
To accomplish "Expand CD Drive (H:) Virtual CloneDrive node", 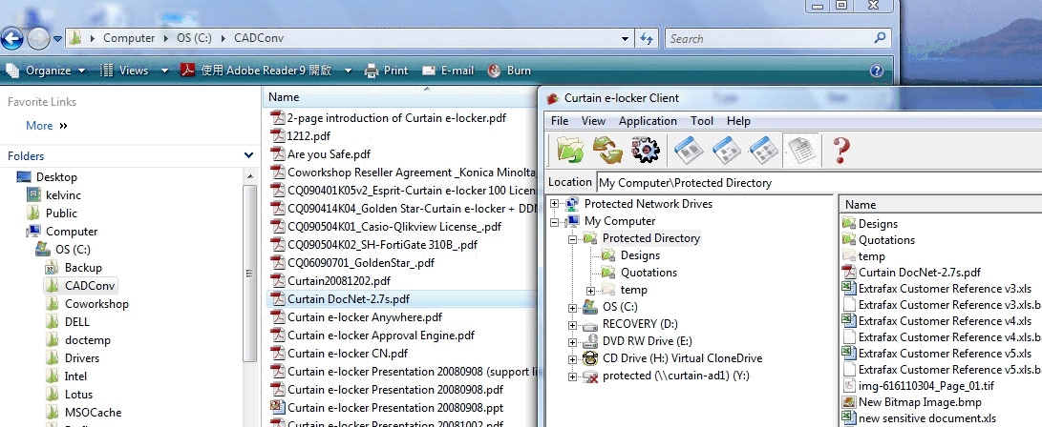I will point(573,359).
